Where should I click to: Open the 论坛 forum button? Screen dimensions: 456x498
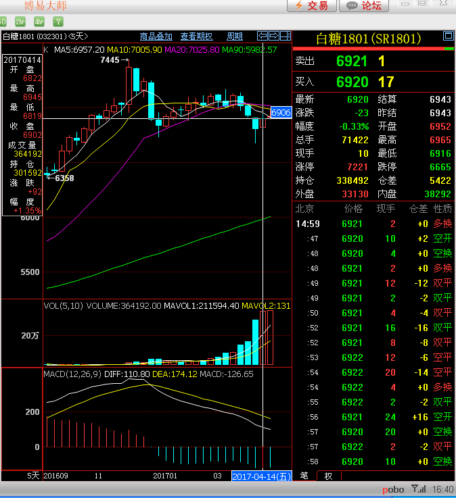[364, 6]
